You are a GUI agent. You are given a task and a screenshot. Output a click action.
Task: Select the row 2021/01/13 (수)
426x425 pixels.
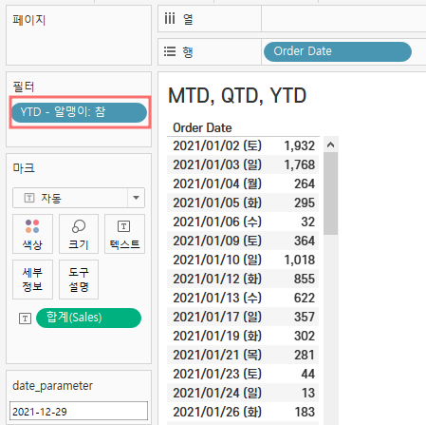[x=243, y=298]
